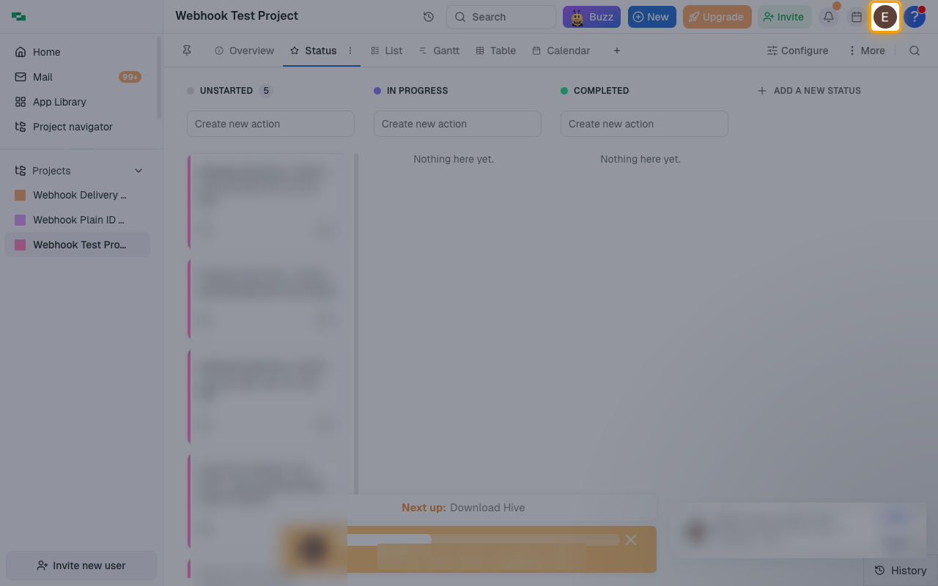Switch to the Gantt tab

[439, 51]
